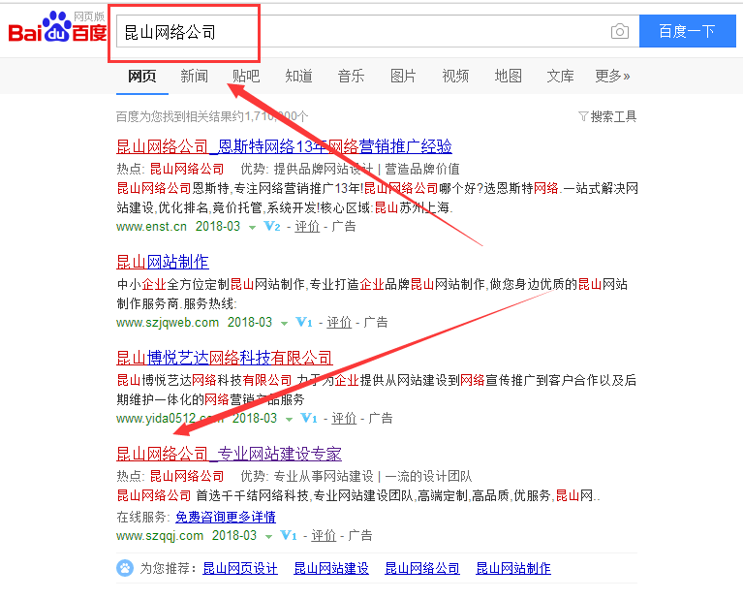Select the recommended search 昆山网页设计

pos(239,569)
